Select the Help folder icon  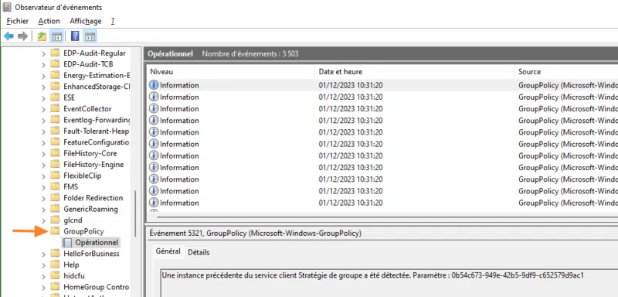pos(55,265)
